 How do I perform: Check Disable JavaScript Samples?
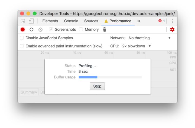[x=22, y=38]
